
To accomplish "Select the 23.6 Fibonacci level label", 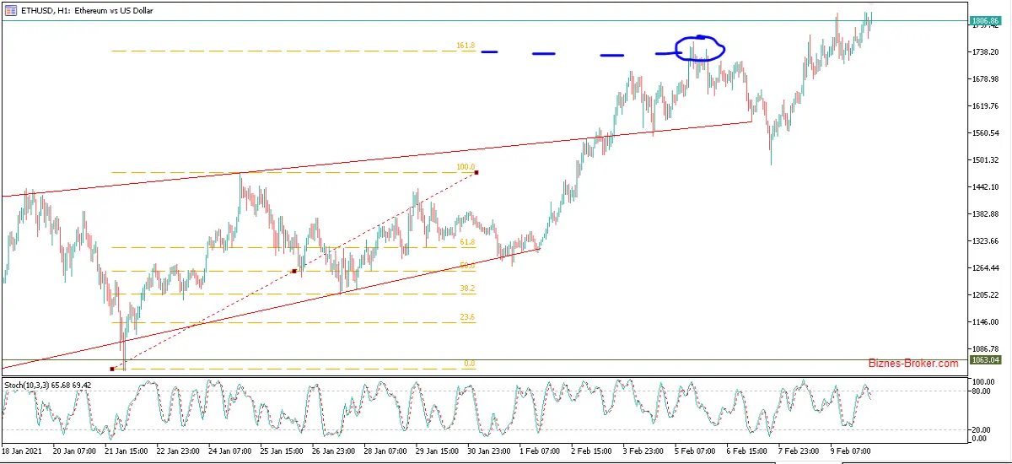I will click(467, 317).
